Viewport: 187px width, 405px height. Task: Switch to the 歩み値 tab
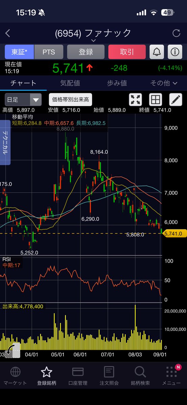coord(117,83)
